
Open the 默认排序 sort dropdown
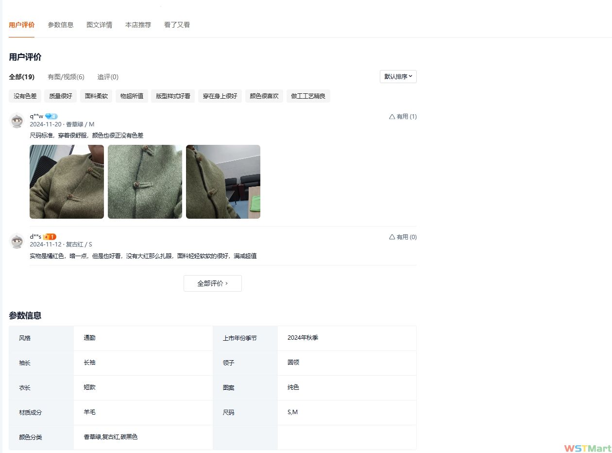pyautogui.click(x=398, y=77)
